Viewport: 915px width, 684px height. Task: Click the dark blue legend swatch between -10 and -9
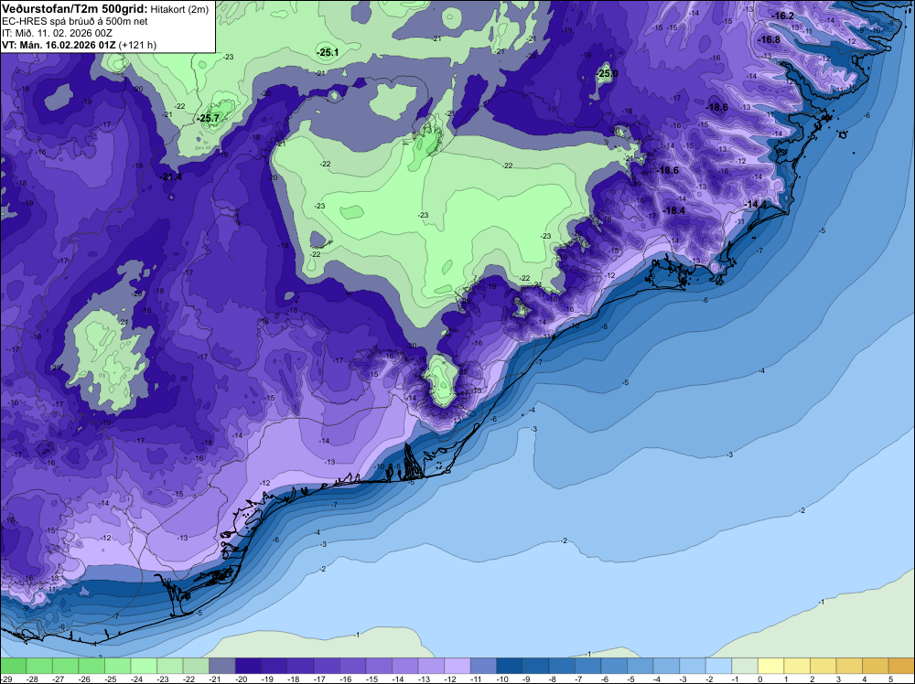click(510, 666)
